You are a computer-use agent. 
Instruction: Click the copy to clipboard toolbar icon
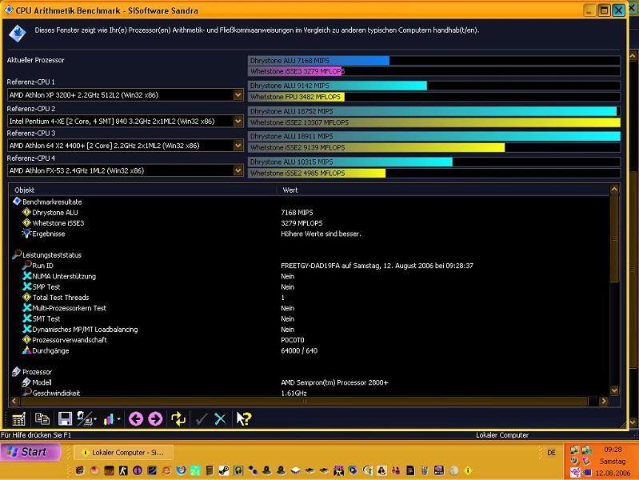coord(42,419)
